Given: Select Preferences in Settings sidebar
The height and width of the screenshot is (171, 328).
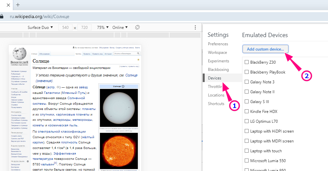Looking at the screenshot, I should [218, 44].
